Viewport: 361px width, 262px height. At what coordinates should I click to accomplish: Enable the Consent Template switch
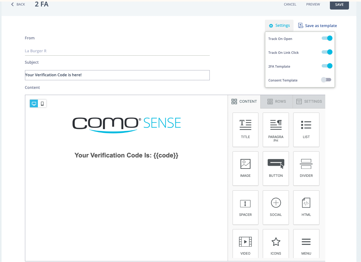326,80
